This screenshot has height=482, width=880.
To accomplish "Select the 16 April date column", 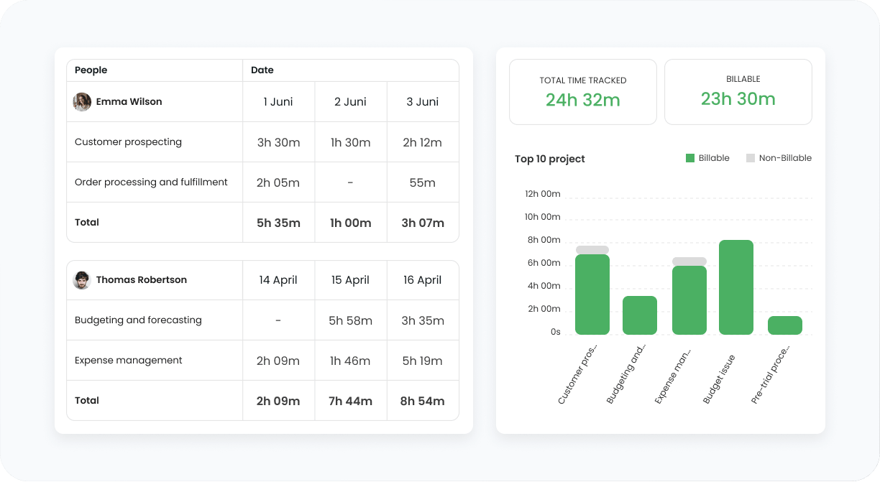I will 423,280.
